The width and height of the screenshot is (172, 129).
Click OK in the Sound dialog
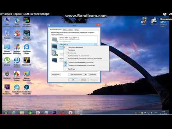point(73,80)
